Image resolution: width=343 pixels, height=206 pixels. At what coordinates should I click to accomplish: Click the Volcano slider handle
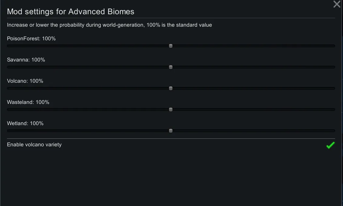pyautogui.click(x=171, y=88)
